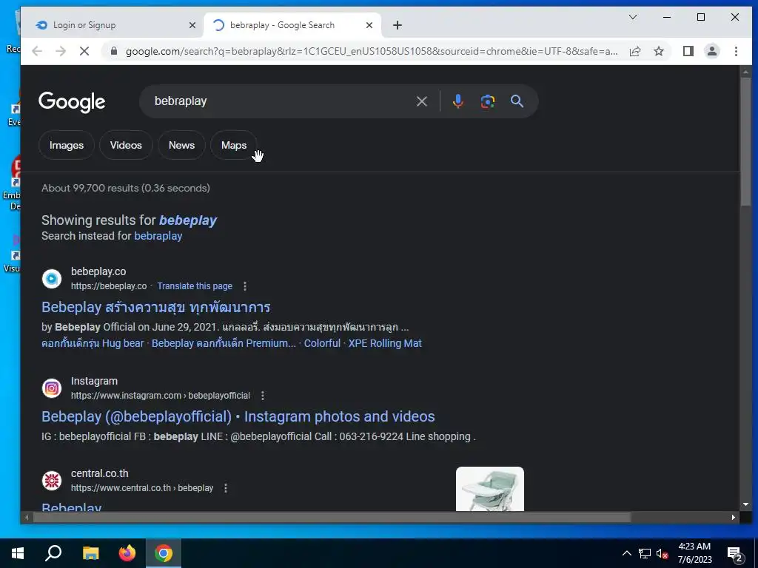The width and height of the screenshot is (758, 568).
Task: Open more options for Instagram result
Action: coord(263,396)
